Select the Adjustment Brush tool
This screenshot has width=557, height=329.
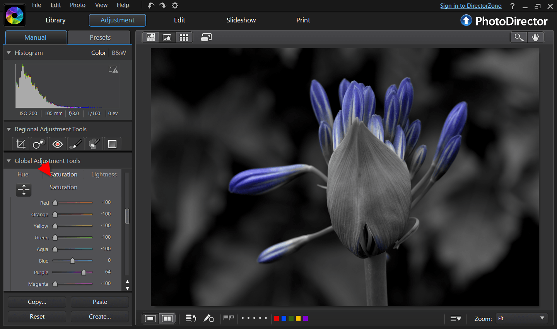click(x=76, y=144)
